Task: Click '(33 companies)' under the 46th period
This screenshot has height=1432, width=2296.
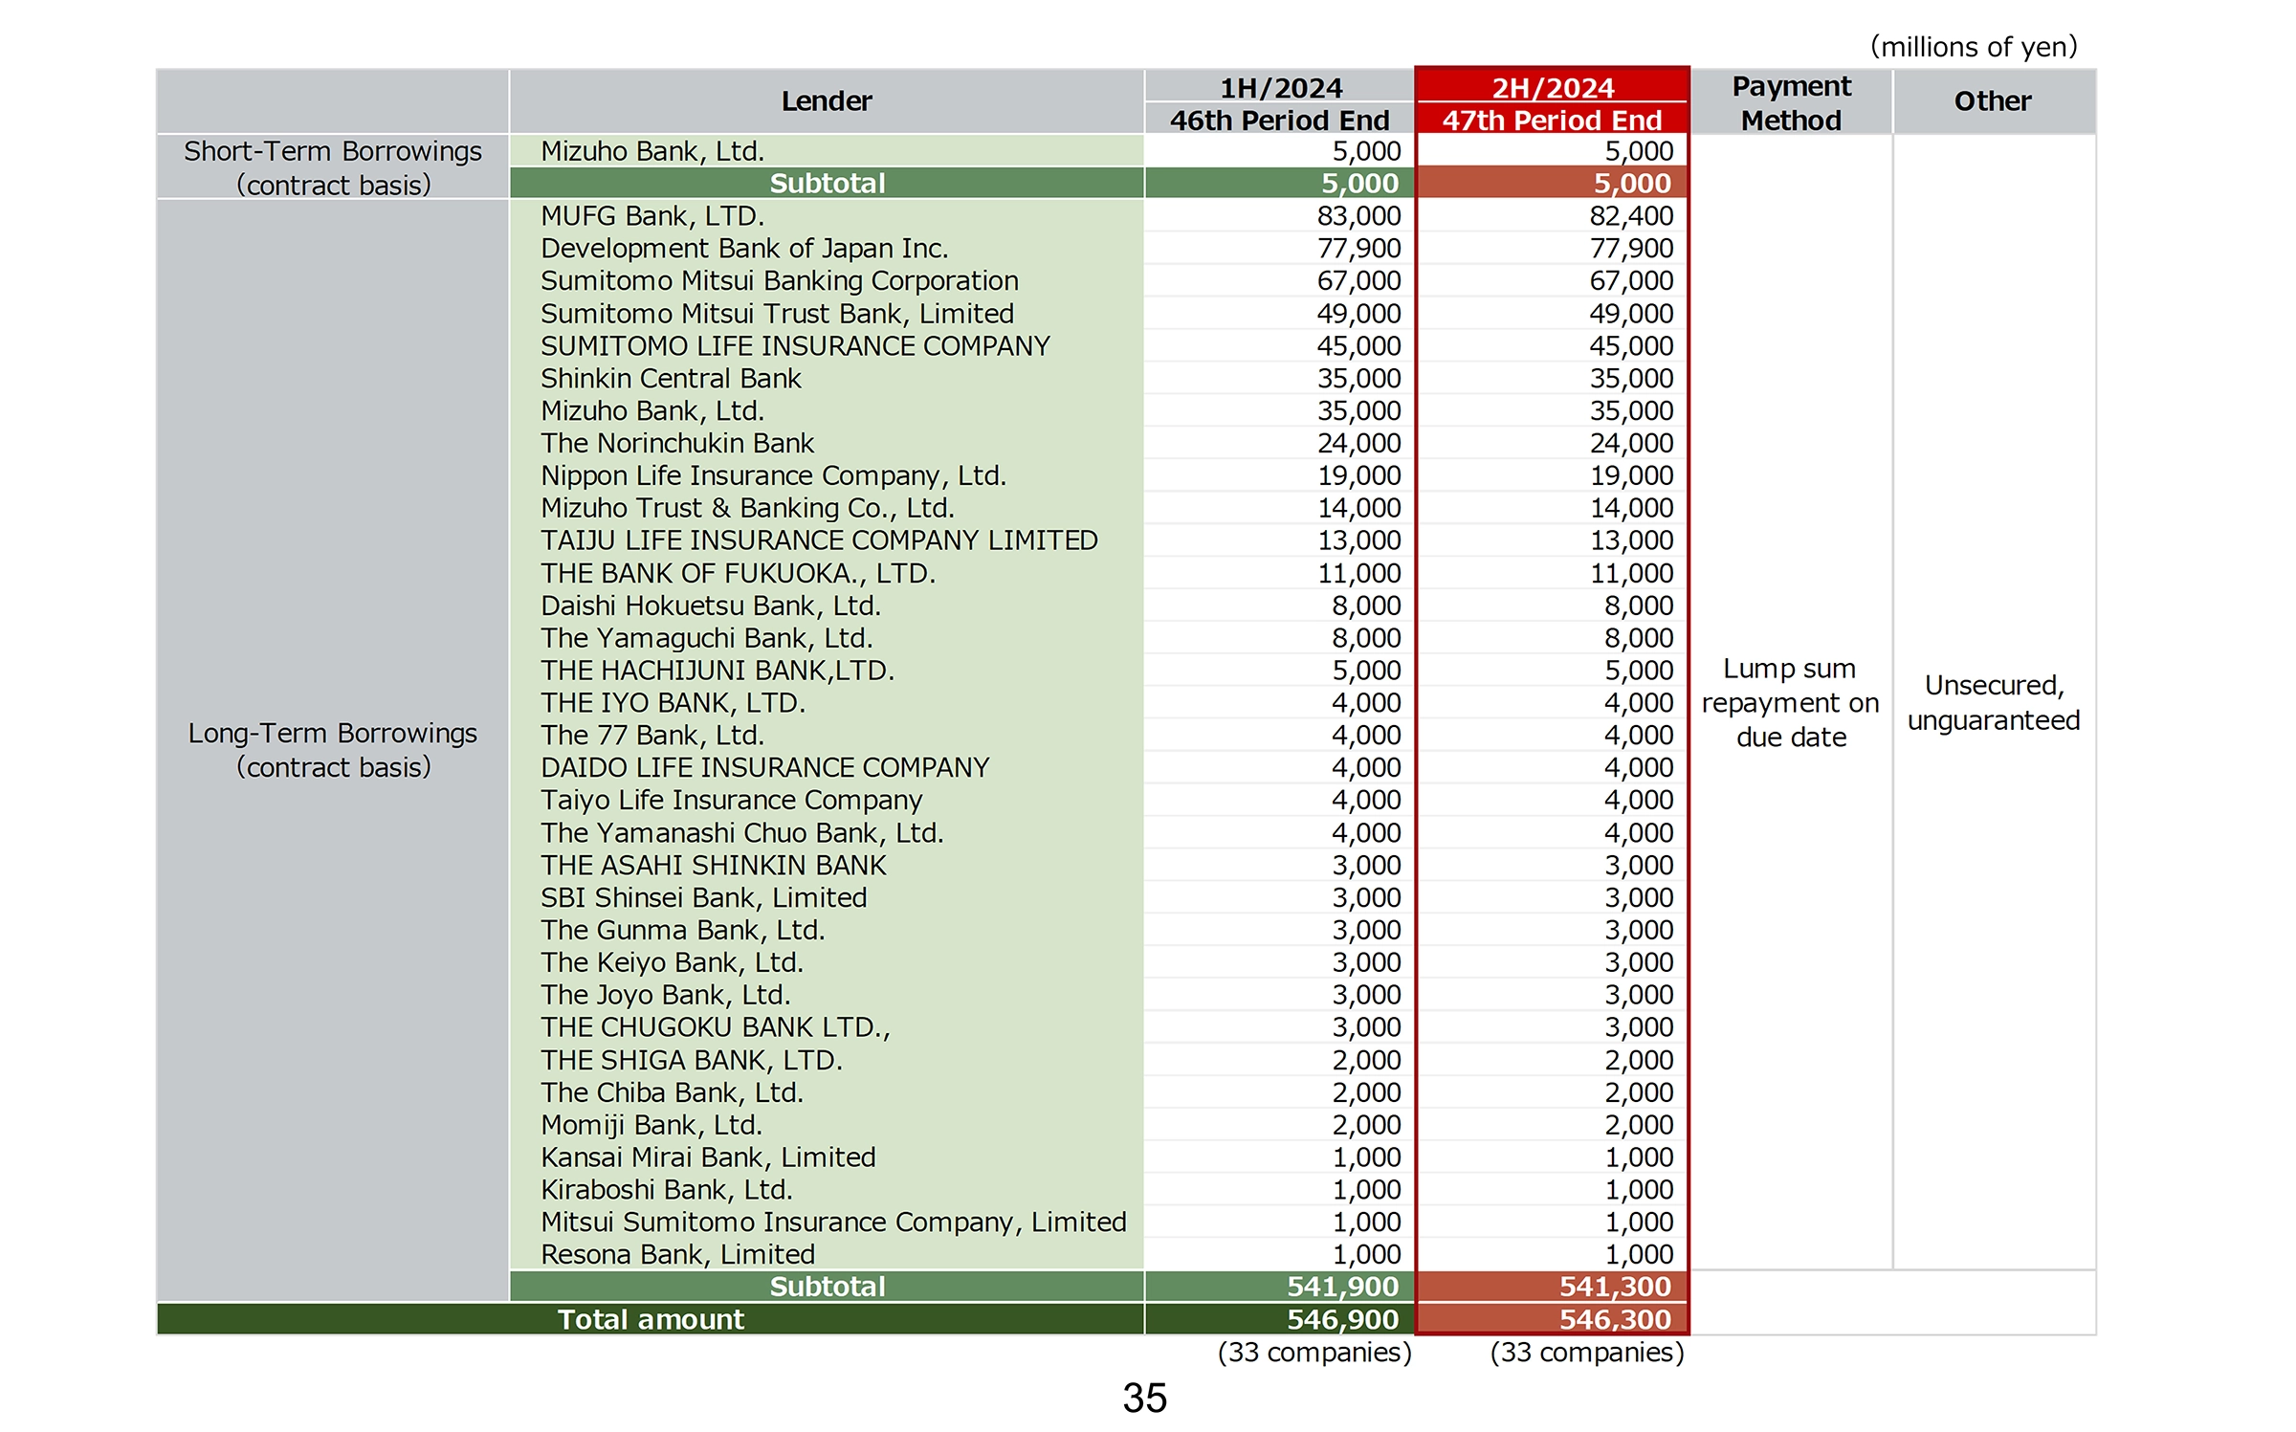Action: point(1314,1353)
